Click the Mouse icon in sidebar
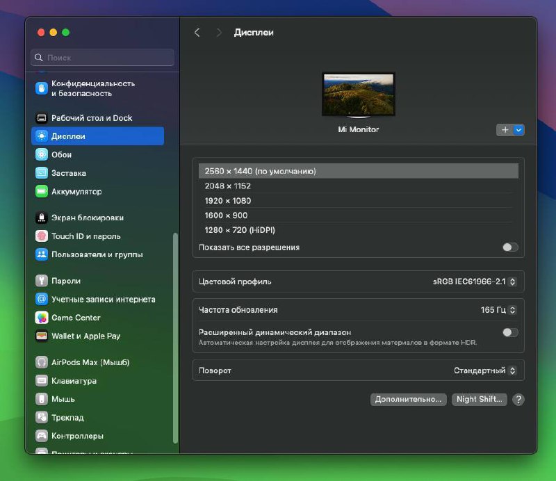The height and width of the screenshot is (481, 556). 42,399
